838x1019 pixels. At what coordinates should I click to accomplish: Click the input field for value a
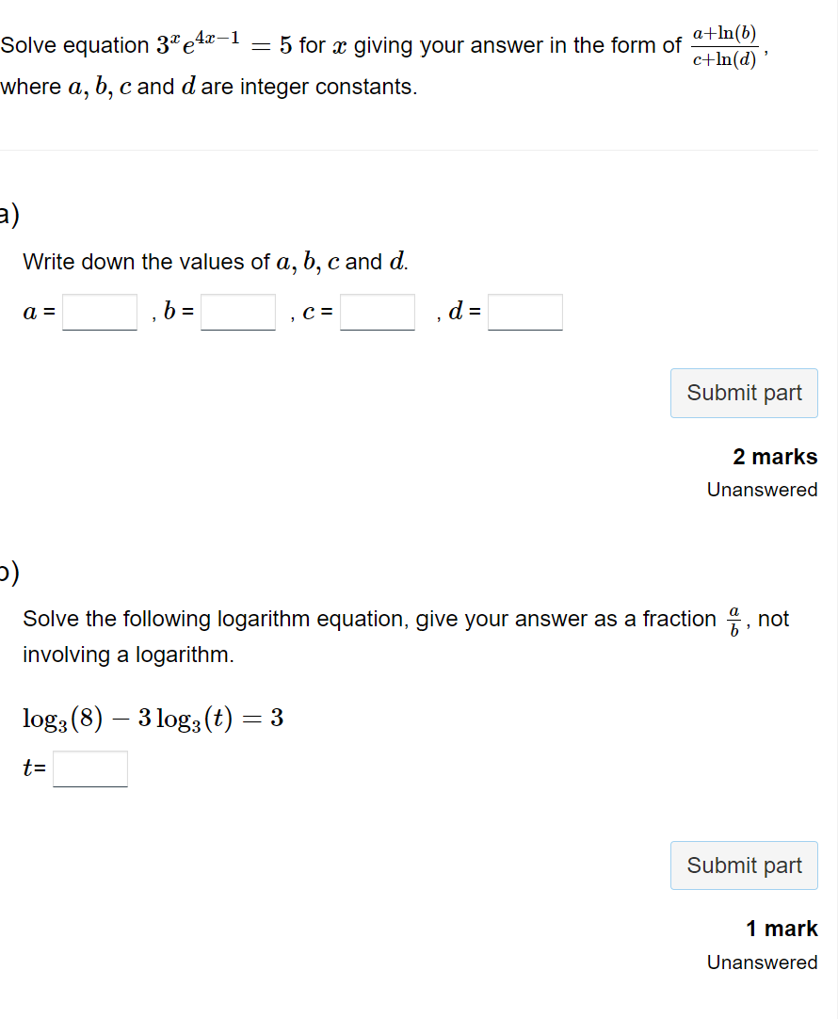tap(98, 312)
